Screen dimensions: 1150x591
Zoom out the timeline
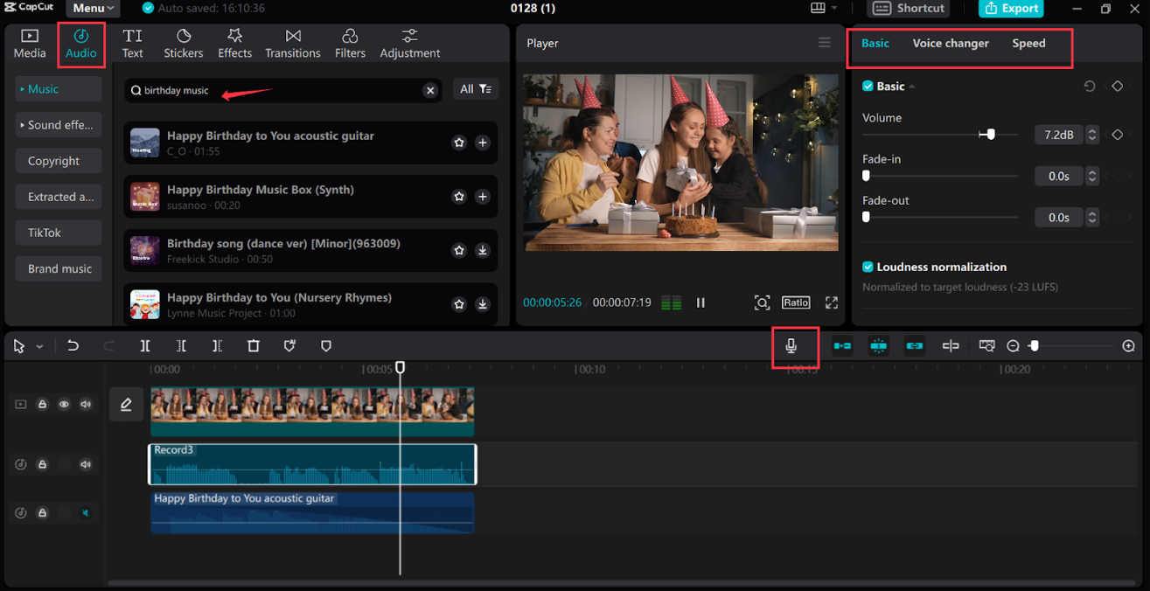pos(1013,346)
